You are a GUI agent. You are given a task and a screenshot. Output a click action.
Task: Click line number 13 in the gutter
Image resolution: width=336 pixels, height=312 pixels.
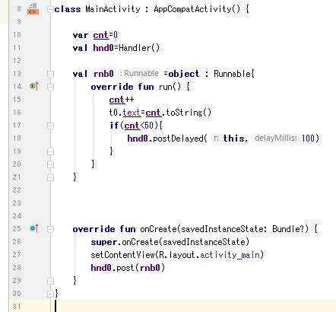point(17,74)
